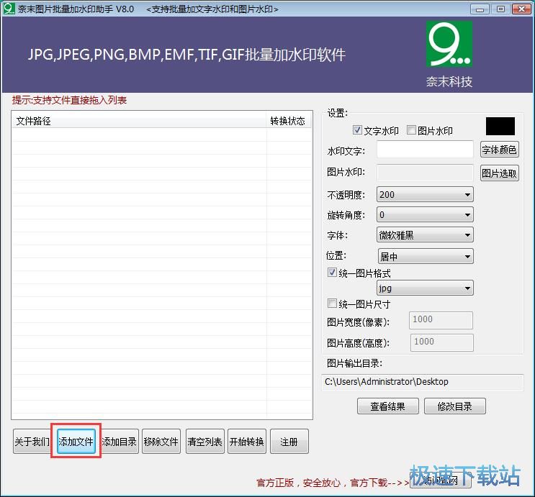This screenshot has height=497, width=535.
Task: Click the 水印文字 text input field
Action: point(425,150)
